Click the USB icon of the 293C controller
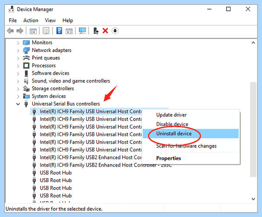This screenshot has height=217, width=262. click(x=34, y=165)
